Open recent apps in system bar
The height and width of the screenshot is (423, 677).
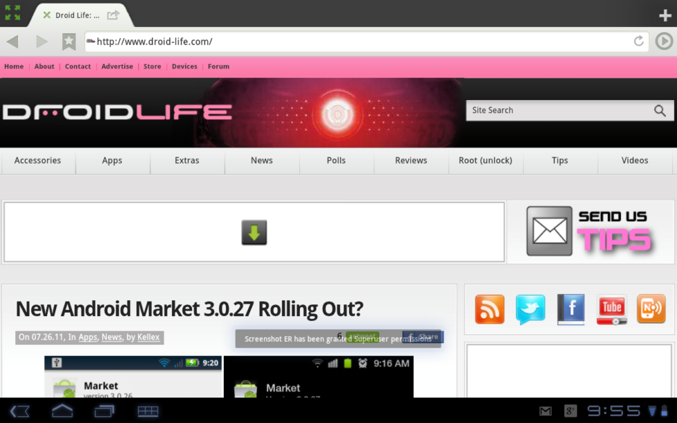click(x=104, y=411)
